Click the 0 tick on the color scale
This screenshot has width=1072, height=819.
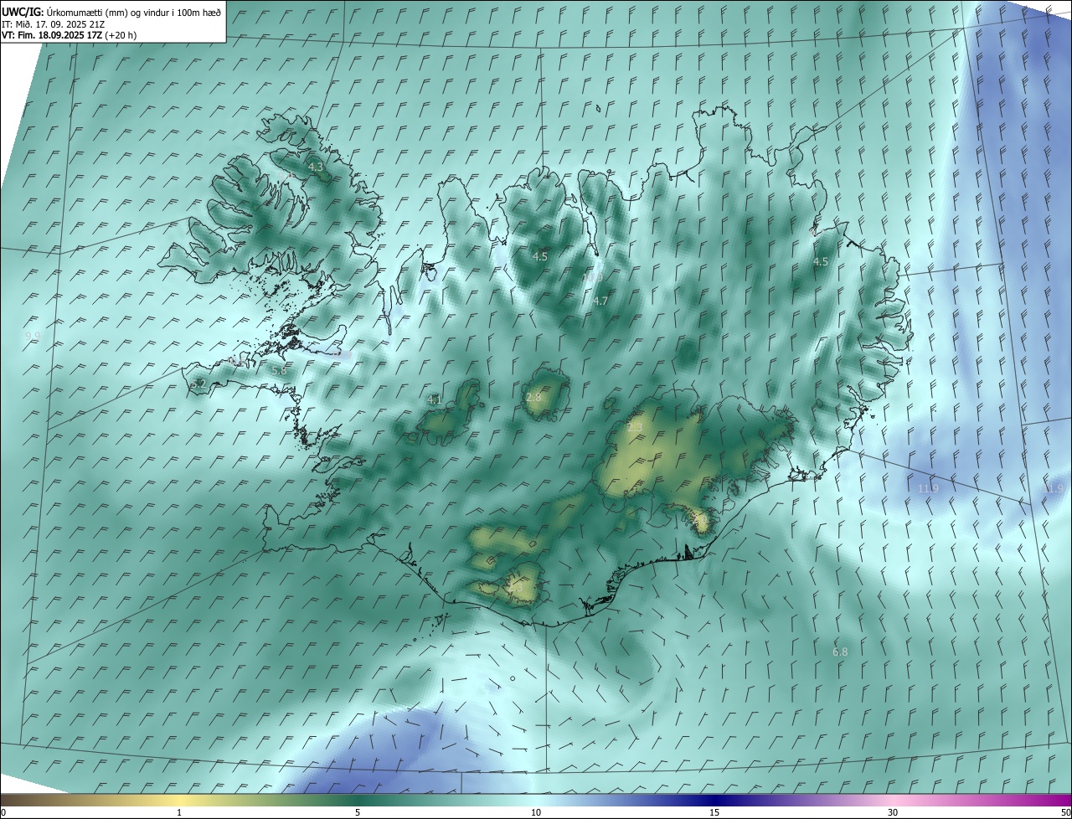pyautogui.click(x=3, y=812)
